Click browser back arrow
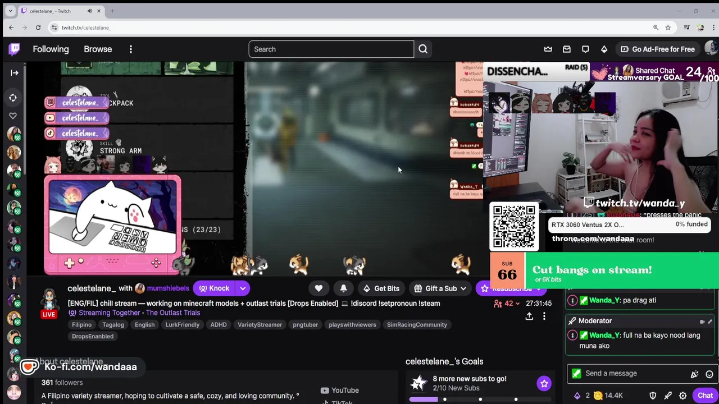 tap(11, 27)
